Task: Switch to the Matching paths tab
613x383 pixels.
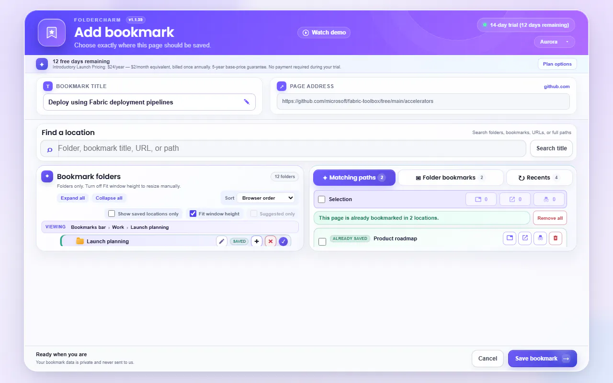Action: click(x=354, y=178)
